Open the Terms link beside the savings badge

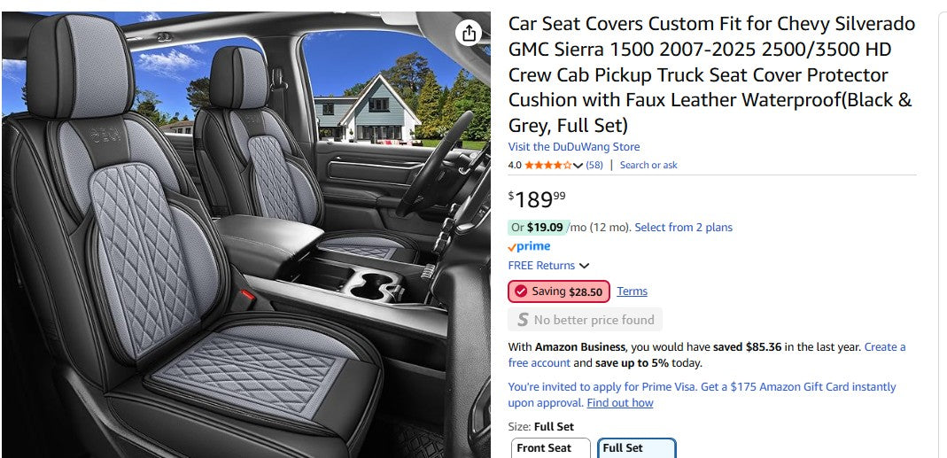[632, 291]
